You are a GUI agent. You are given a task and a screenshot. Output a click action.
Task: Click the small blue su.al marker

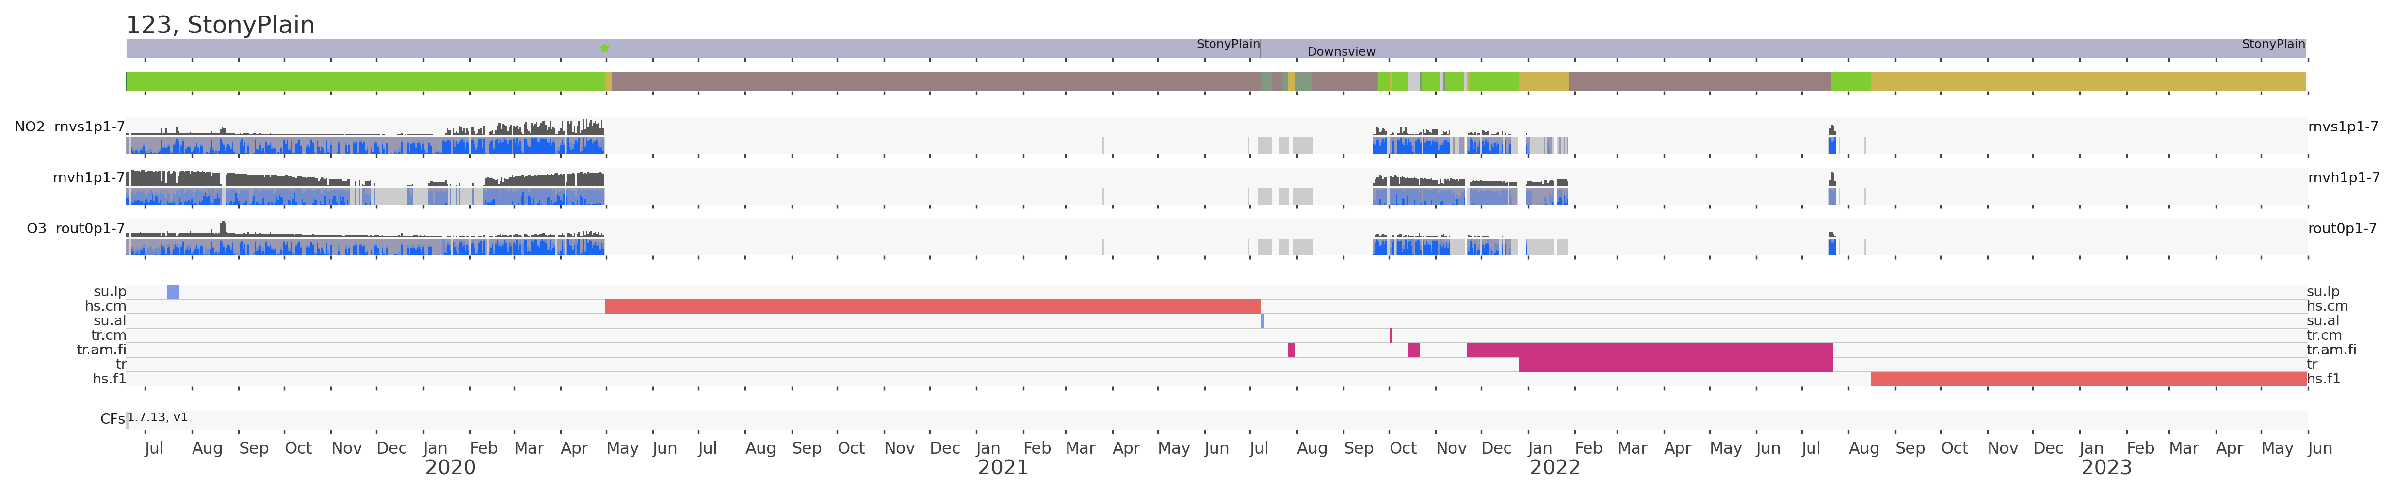(x=1262, y=321)
